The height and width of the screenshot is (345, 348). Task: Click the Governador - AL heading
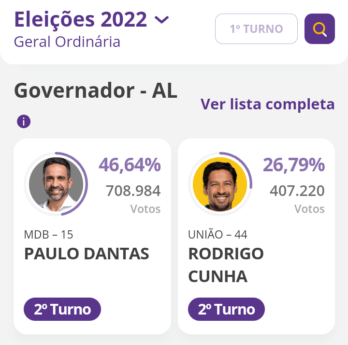pos(96,90)
